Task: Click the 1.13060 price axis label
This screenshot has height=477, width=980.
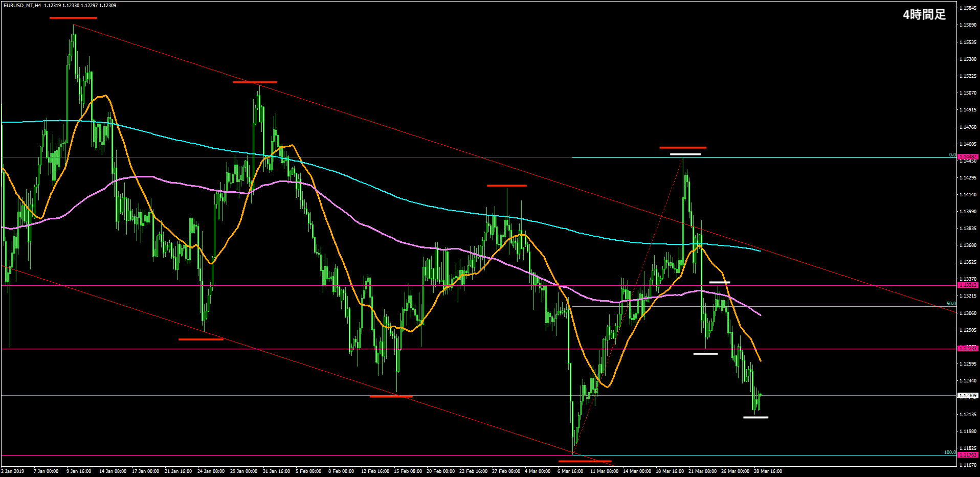Action: 968,313
